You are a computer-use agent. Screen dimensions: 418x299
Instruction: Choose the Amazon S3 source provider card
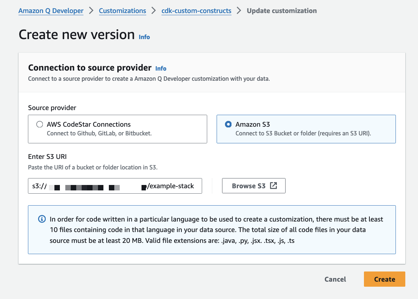coord(306,129)
